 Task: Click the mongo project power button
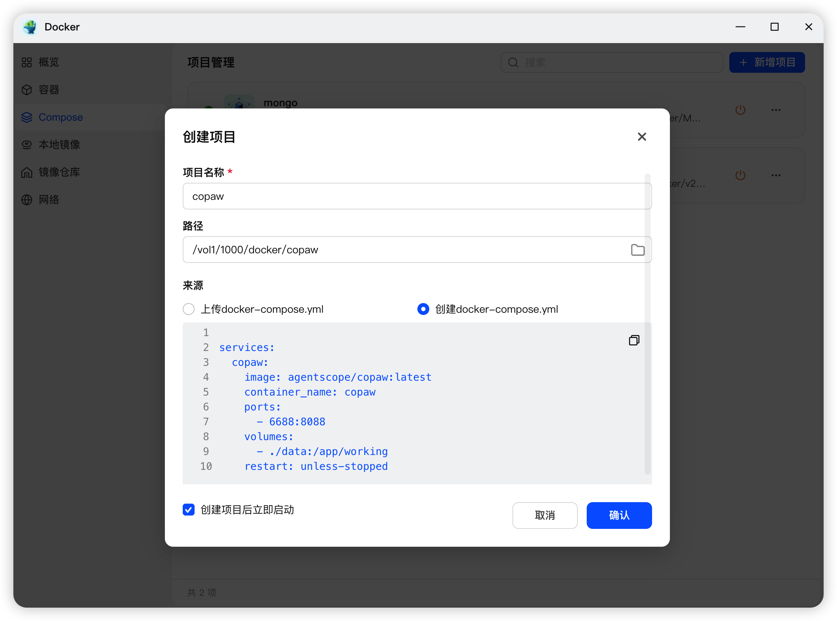(x=740, y=110)
